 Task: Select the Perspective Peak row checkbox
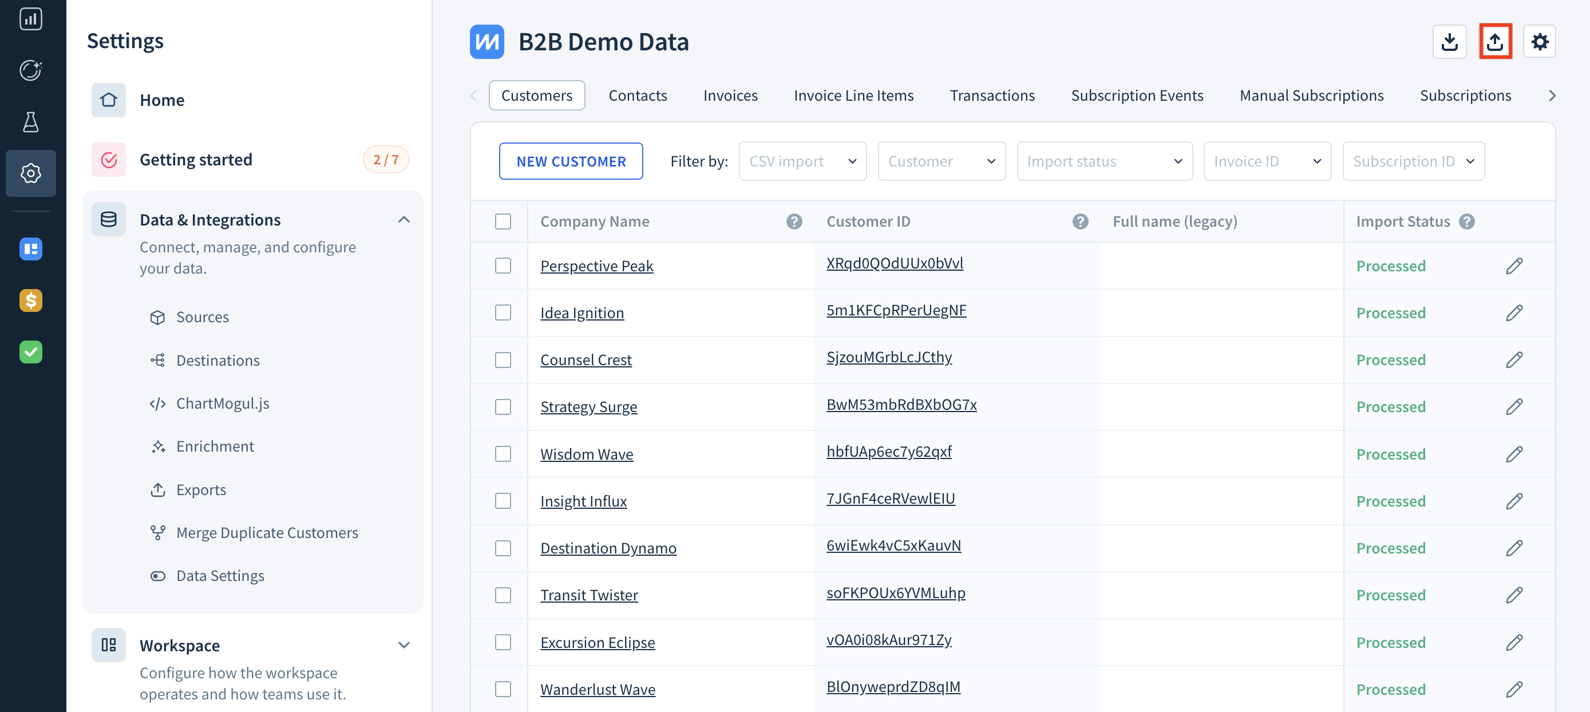point(503,266)
